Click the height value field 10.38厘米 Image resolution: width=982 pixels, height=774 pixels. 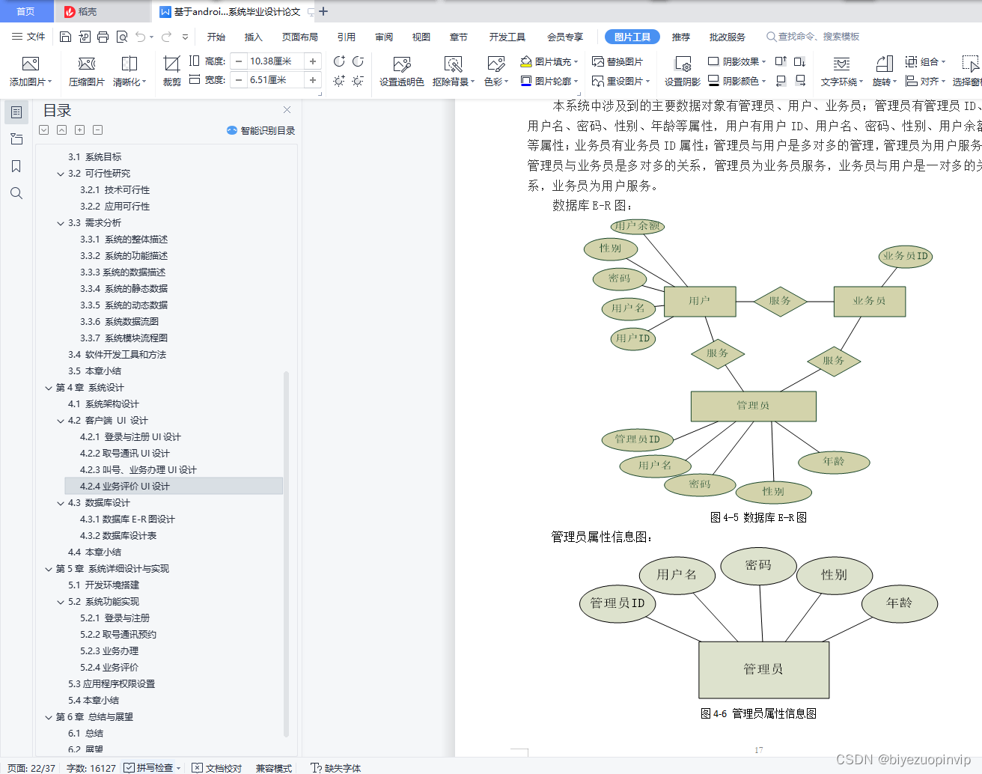[275, 61]
